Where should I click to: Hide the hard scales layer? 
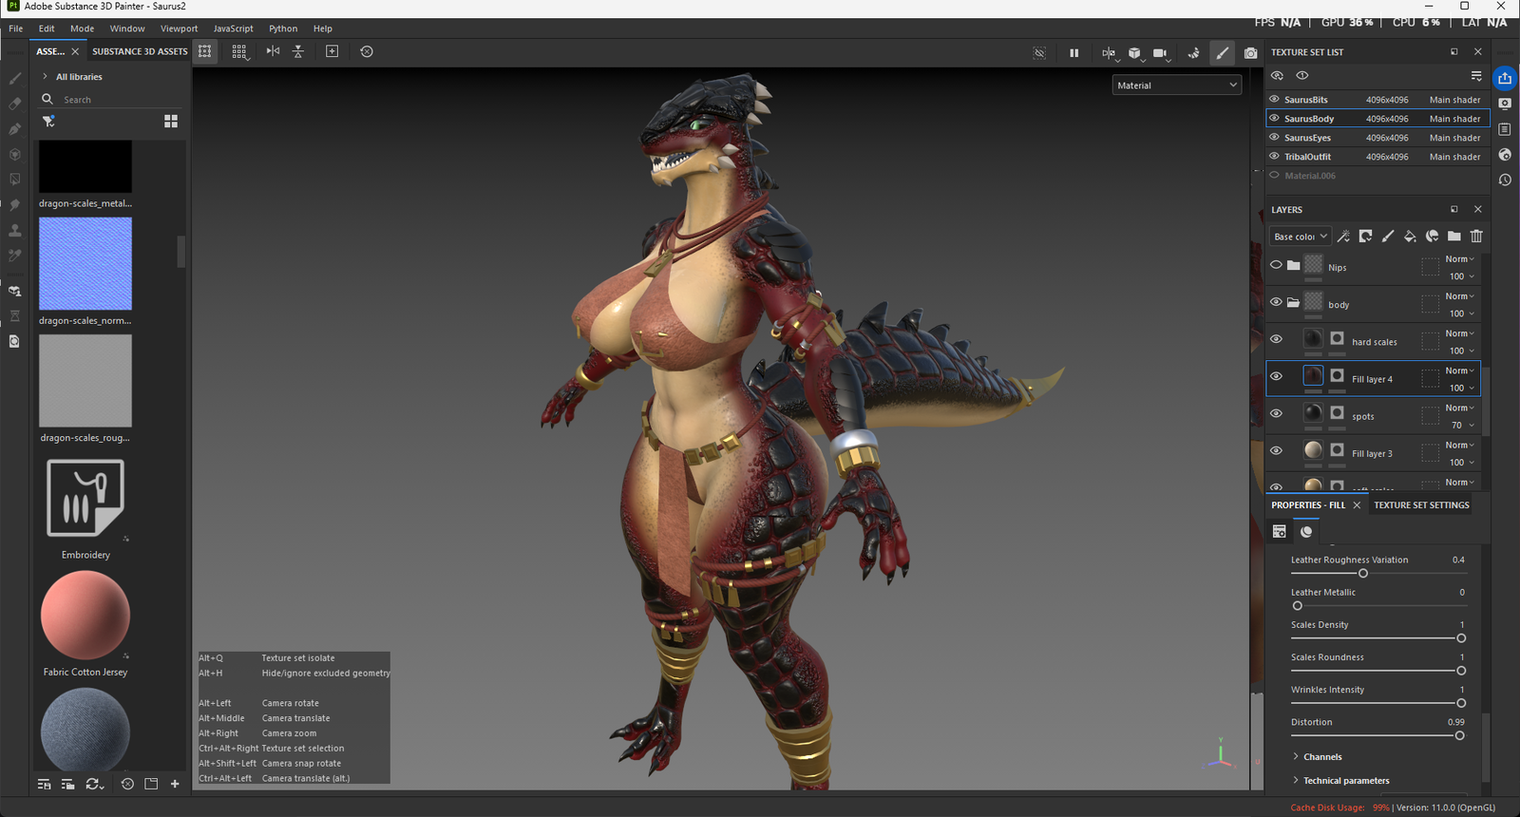tap(1276, 339)
